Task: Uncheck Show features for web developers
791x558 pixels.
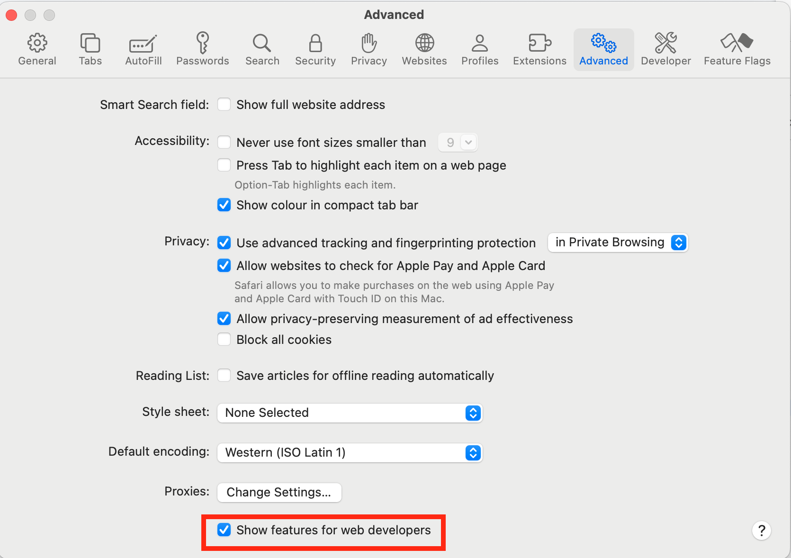Action: click(x=224, y=530)
